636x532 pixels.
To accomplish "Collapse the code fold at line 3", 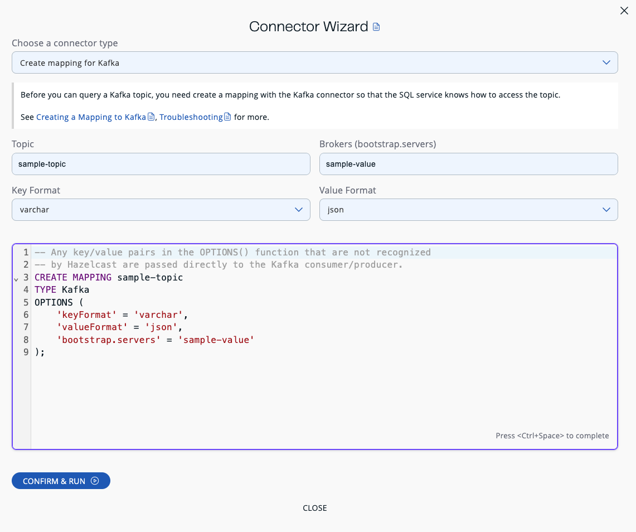I will 16,279.
